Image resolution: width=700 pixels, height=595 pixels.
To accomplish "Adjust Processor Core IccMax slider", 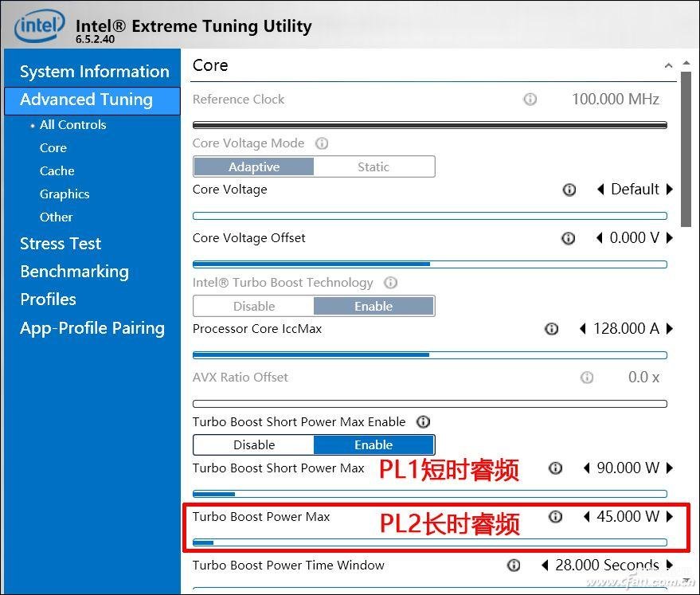I will (430, 355).
